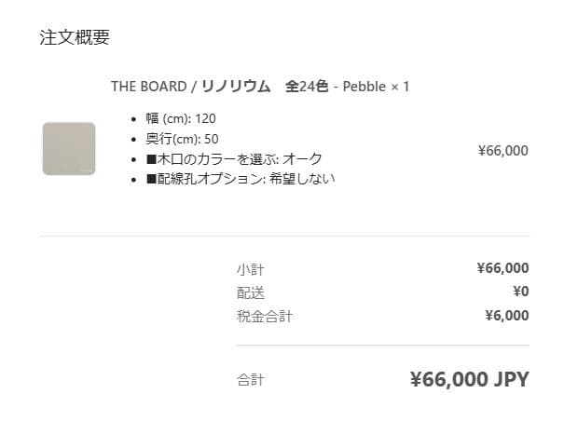Viewport: 564px width, 421px height.
Task: Click the 配線孔オプション 希望しない line
Action: pos(241,178)
